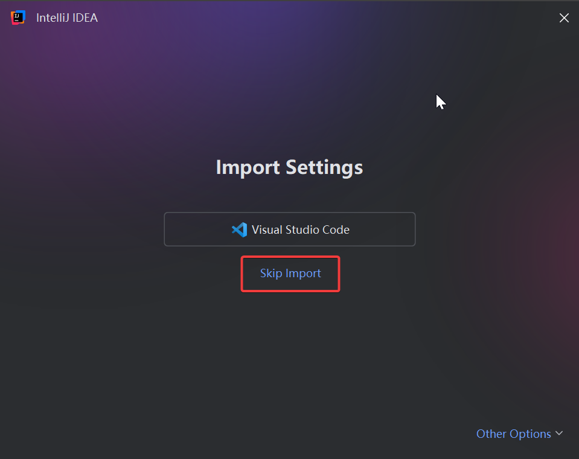Click the Import Settings heading
The image size is (579, 459).
[289, 167]
